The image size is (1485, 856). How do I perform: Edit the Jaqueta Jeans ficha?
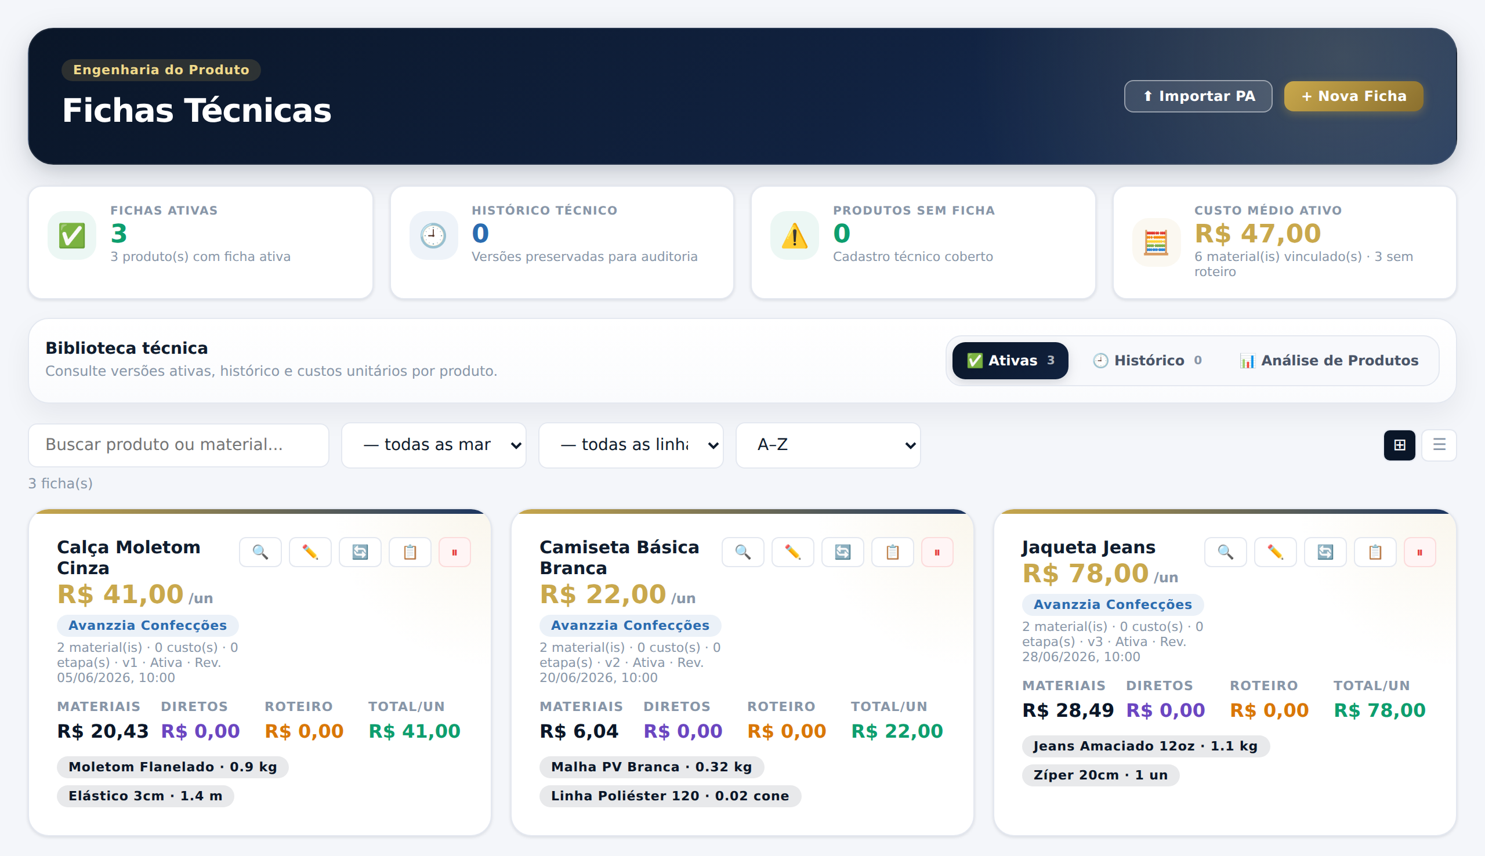1275,552
